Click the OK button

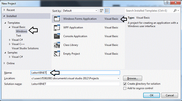tap(152, 95)
